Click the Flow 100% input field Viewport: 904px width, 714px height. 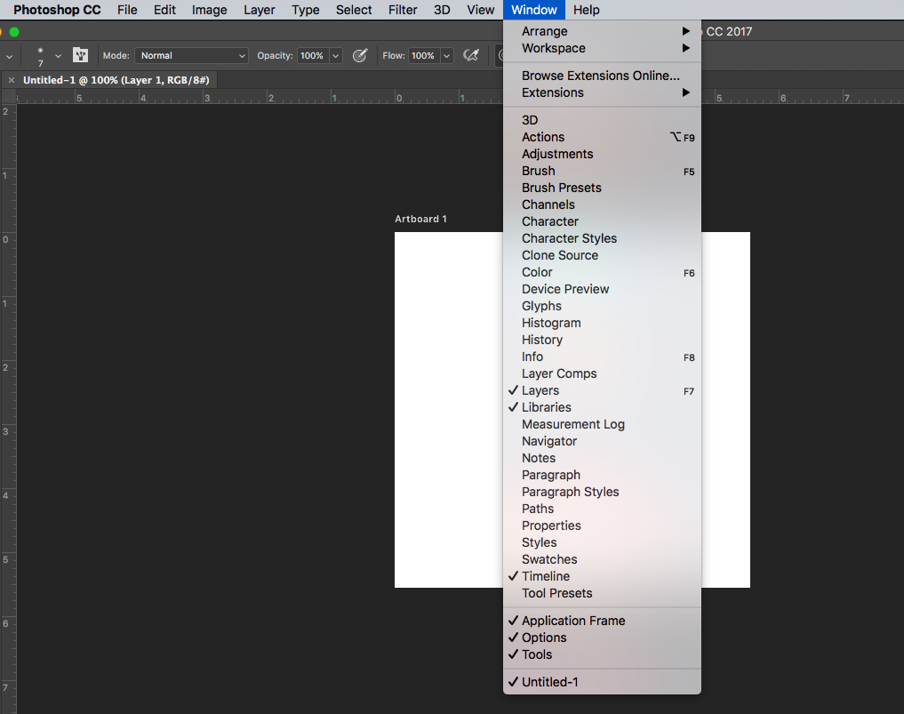424,55
